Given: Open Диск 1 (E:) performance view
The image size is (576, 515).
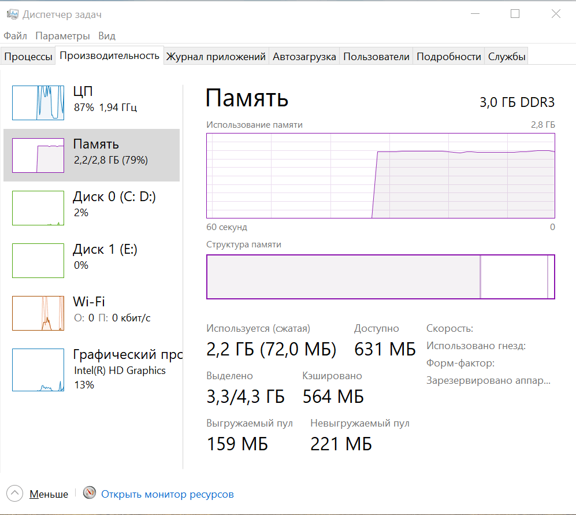Looking at the screenshot, I should click(x=38, y=260).
